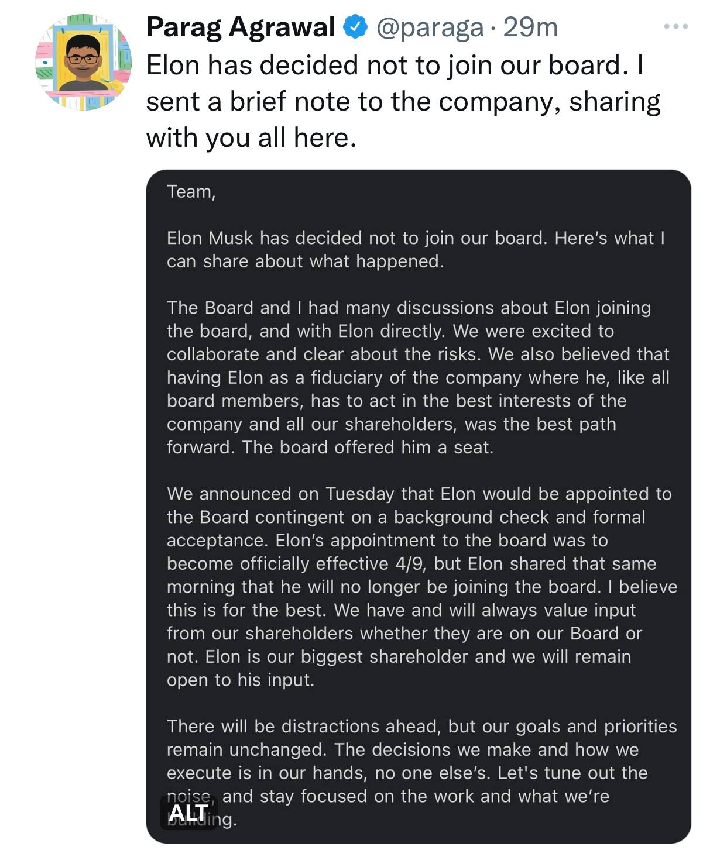This screenshot has width=727, height=857.
Task: Click tweet line "sent a brief note to the company"
Action: coord(403,101)
